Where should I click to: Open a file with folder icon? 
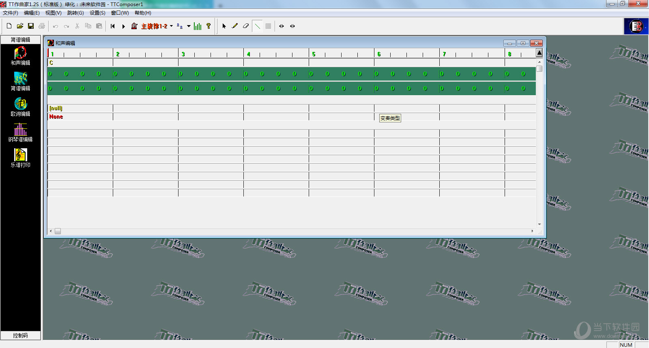coord(20,26)
